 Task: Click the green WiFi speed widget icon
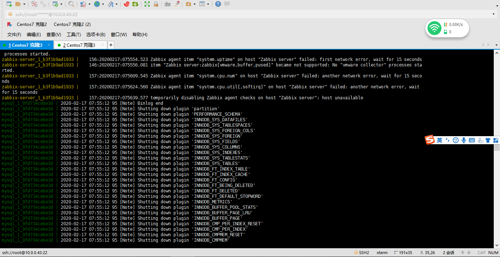434,28
